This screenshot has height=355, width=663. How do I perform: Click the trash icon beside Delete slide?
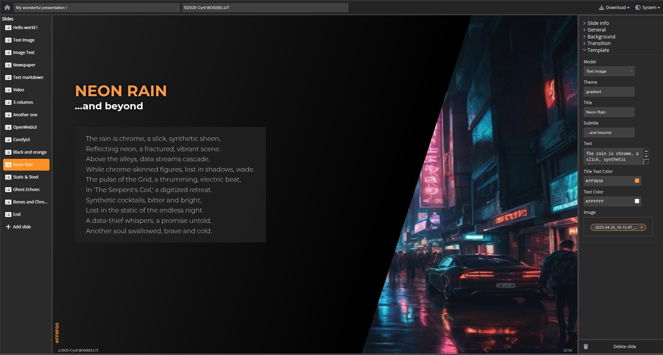click(x=586, y=346)
